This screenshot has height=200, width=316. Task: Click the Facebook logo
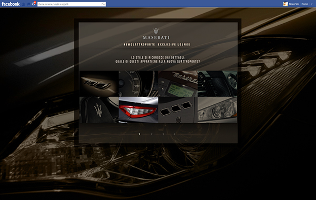11,4
